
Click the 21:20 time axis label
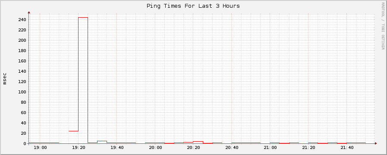(x=308, y=148)
